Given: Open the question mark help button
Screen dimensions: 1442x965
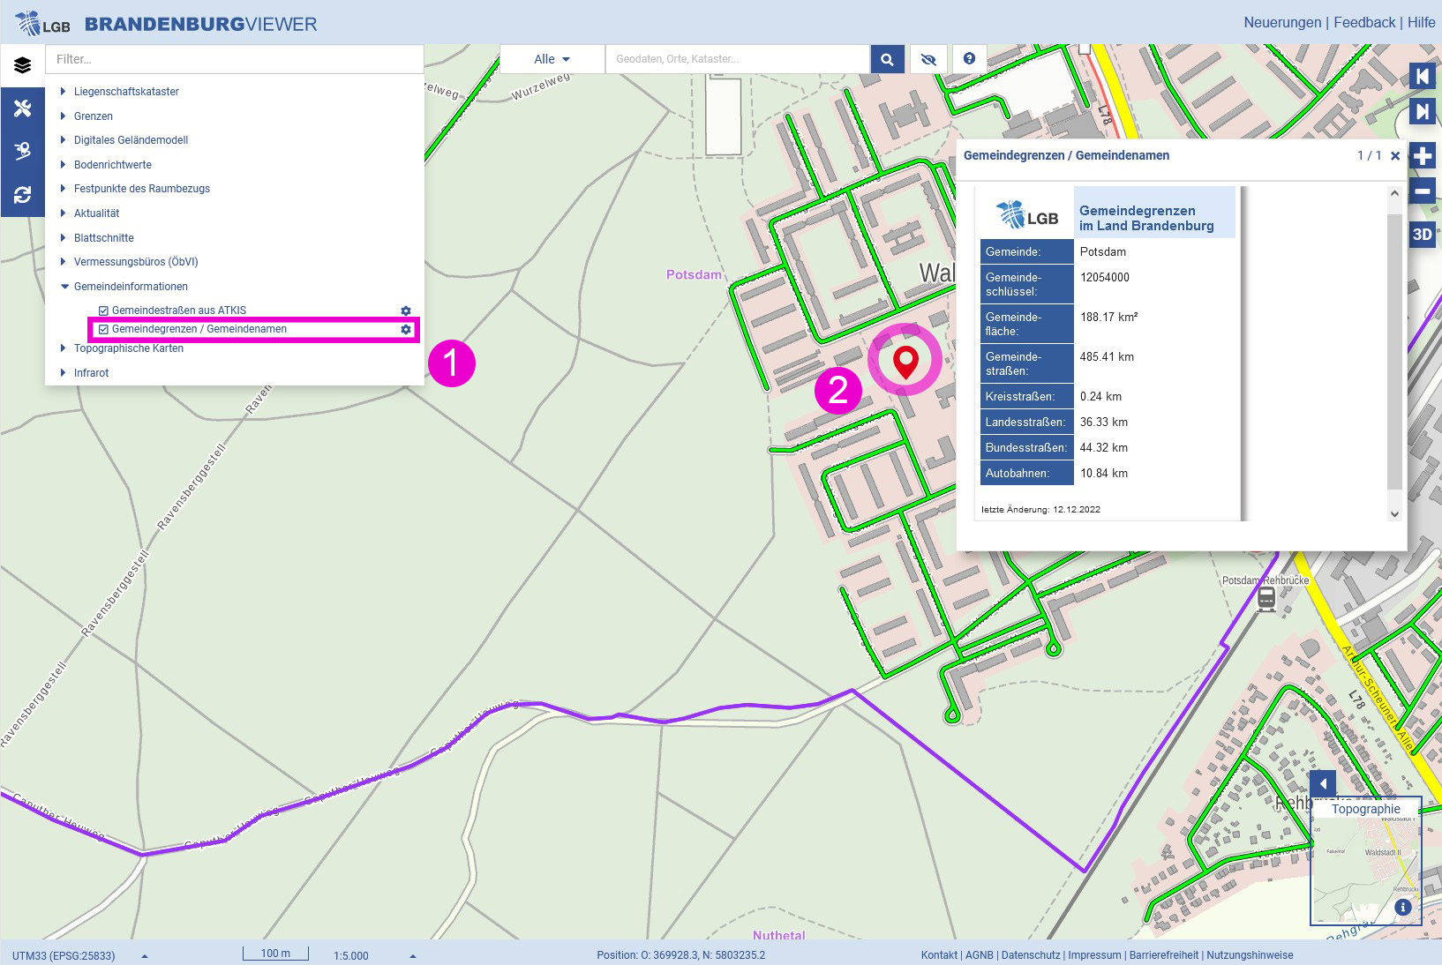Looking at the screenshot, I should 969,59.
